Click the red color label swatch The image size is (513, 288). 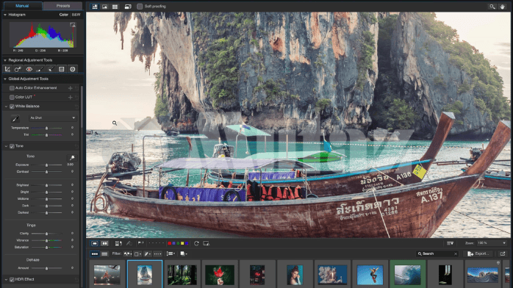pyautogui.click(x=170, y=243)
